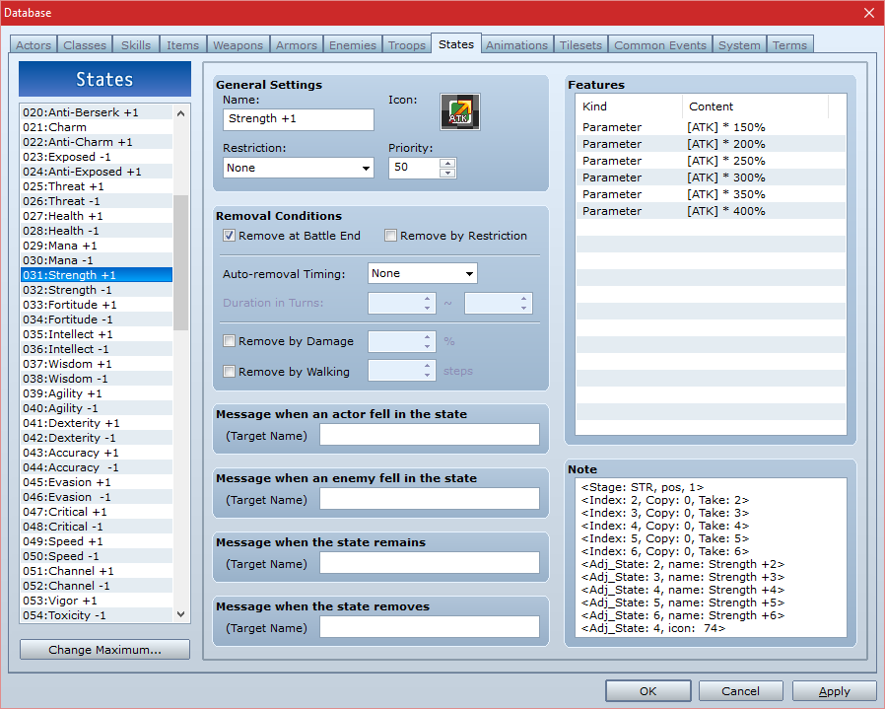
Task: Switch to the Terms tab
Action: point(789,45)
